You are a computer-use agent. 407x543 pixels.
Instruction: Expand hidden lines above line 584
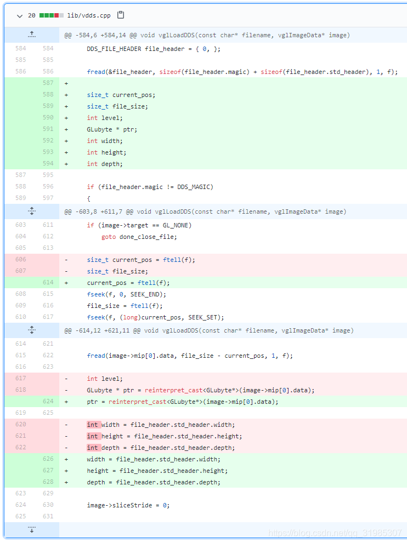[x=32, y=35]
